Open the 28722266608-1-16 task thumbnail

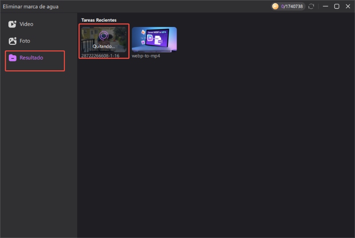[104, 40]
